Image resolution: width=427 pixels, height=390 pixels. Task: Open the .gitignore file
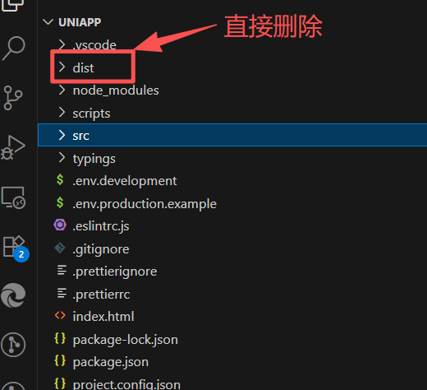click(x=101, y=249)
